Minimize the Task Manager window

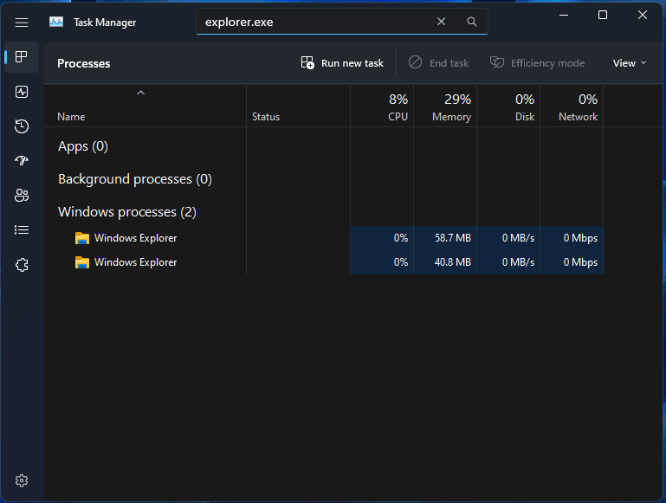(x=564, y=15)
